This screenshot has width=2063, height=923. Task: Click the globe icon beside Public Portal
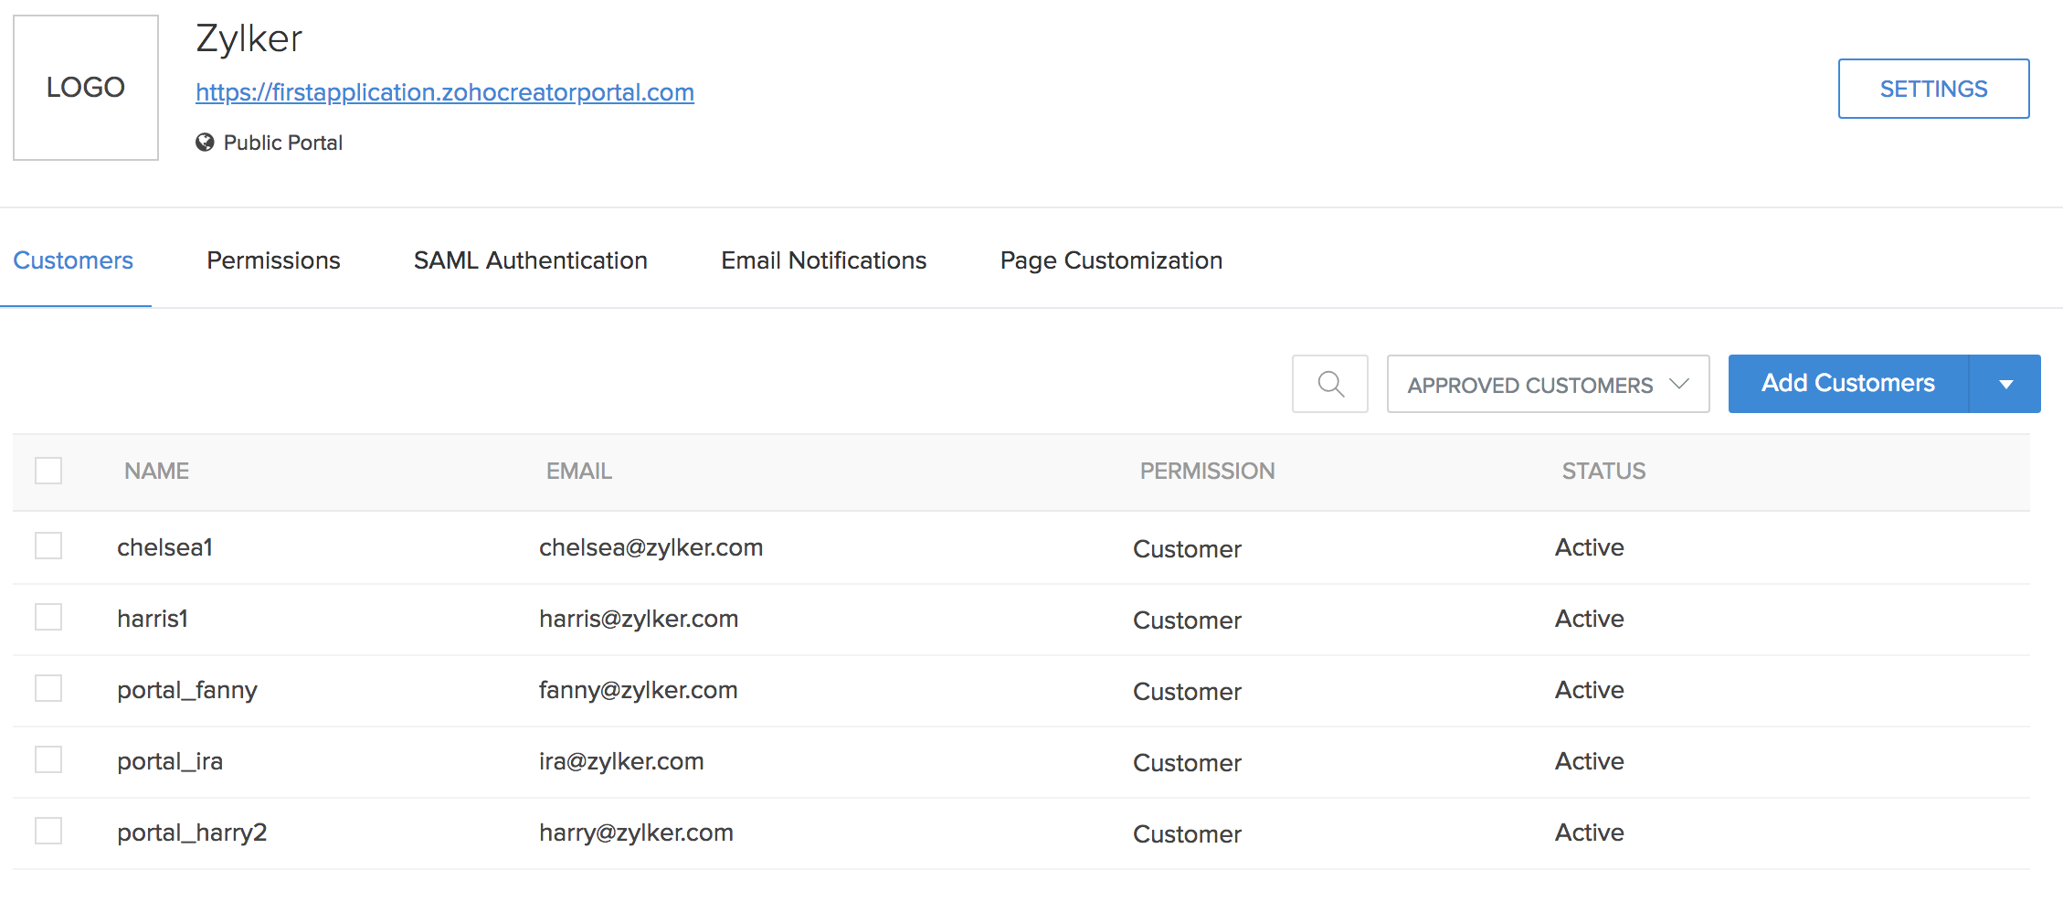[205, 143]
